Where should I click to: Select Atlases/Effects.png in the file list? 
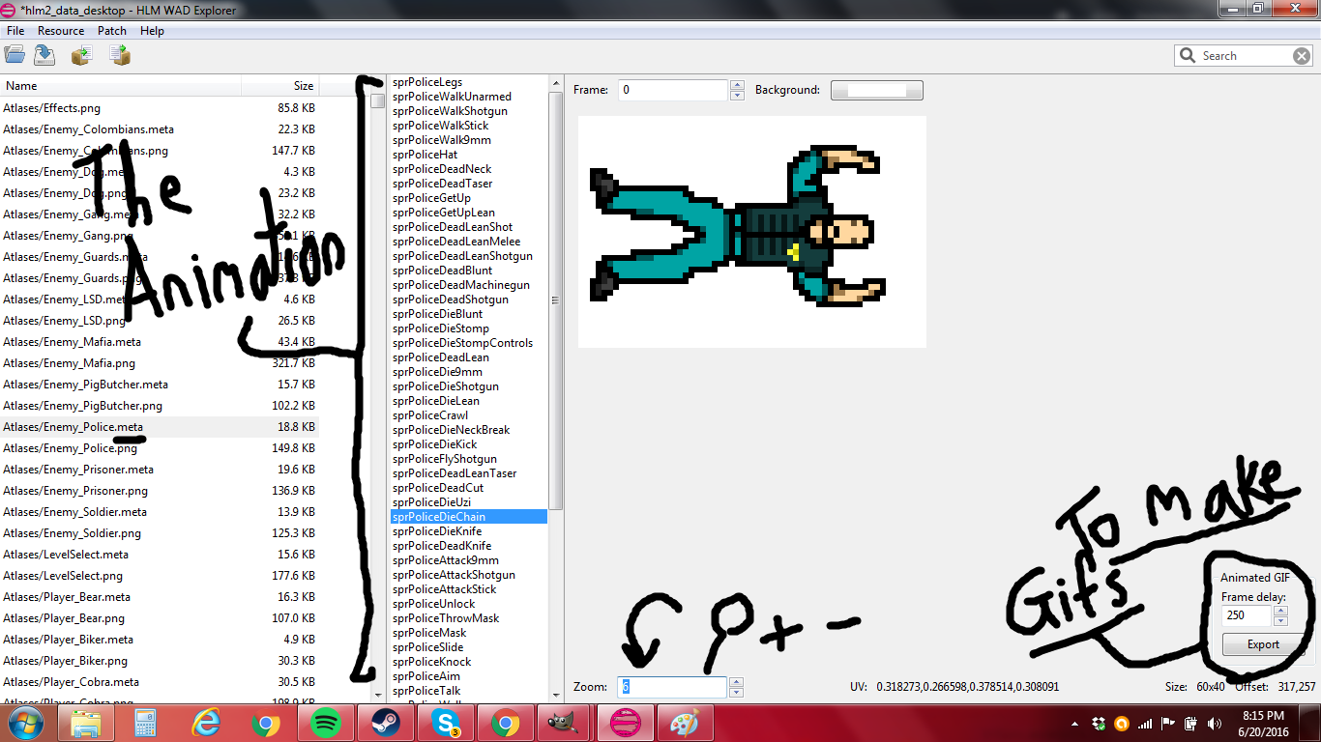160,108
